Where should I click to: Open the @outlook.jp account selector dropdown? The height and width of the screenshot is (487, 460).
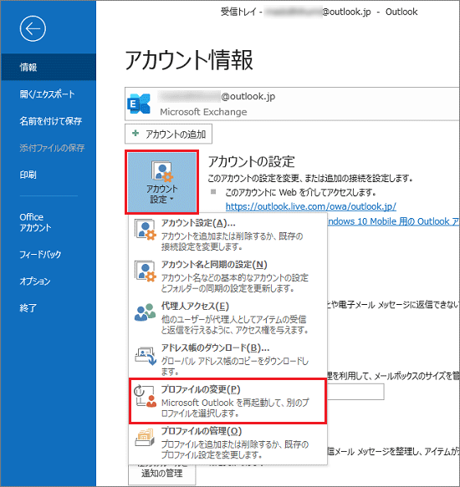point(292,104)
